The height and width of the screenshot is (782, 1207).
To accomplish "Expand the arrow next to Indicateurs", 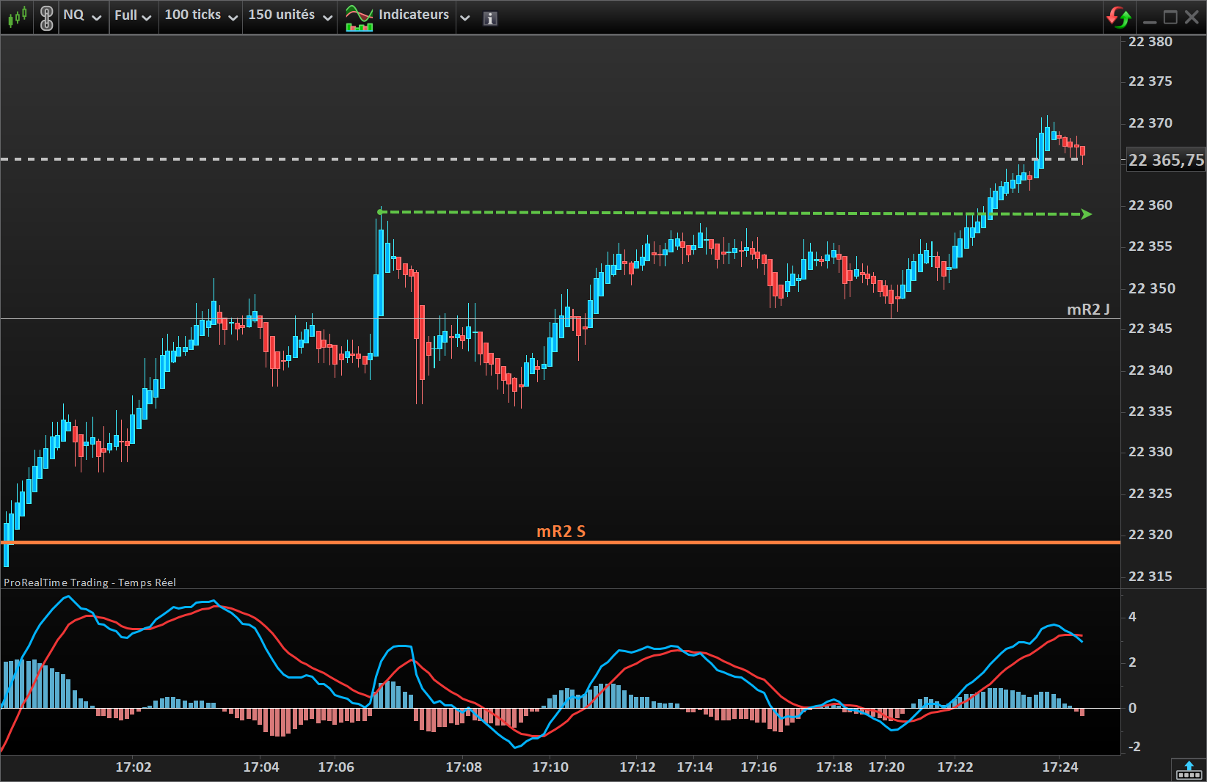I will tap(464, 18).
